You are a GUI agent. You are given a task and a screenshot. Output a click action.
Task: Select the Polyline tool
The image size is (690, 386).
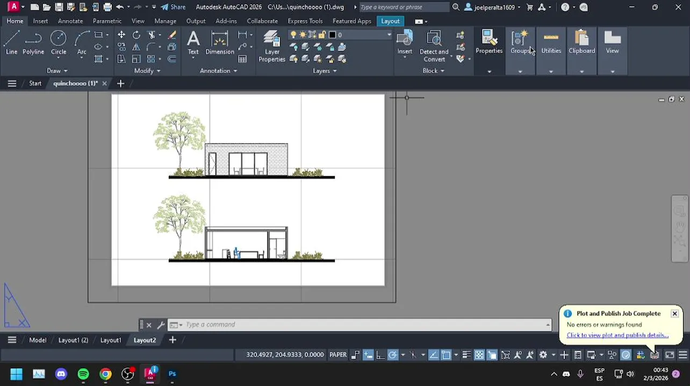pyautogui.click(x=33, y=43)
